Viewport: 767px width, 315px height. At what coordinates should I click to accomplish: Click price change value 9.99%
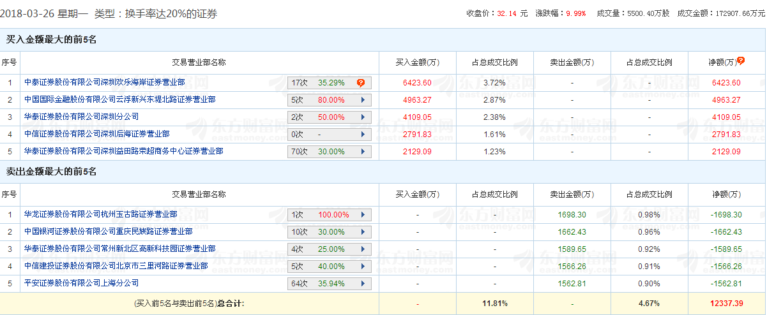pos(575,13)
